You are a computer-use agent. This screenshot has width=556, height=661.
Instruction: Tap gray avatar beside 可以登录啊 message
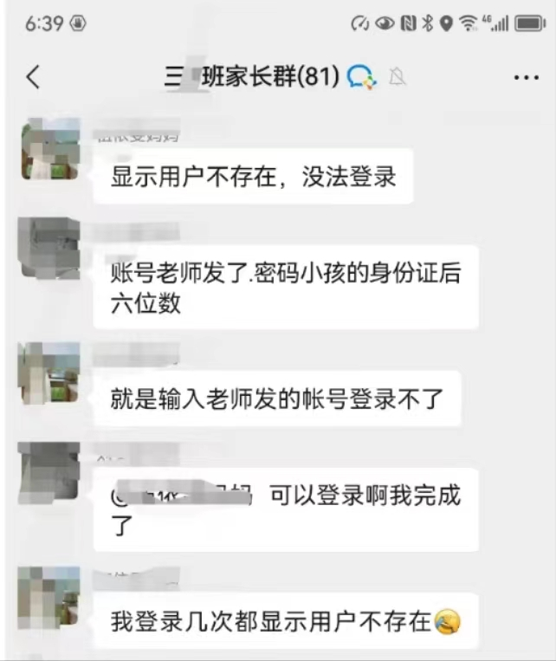pos(48,472)
